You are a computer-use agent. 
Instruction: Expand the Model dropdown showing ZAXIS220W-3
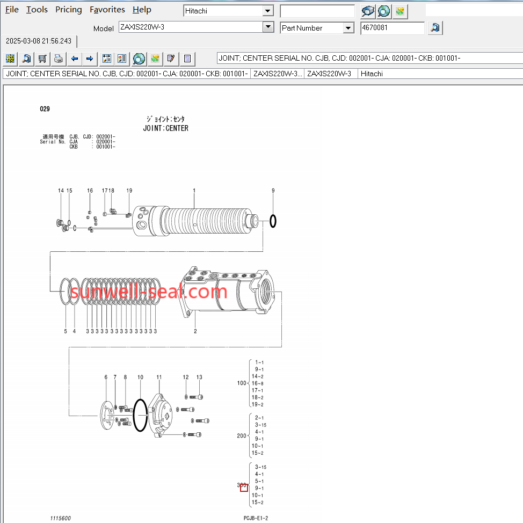268,27
